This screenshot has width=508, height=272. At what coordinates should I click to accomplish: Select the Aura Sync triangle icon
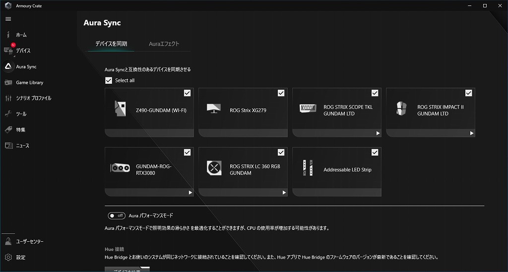coord(8,66)
